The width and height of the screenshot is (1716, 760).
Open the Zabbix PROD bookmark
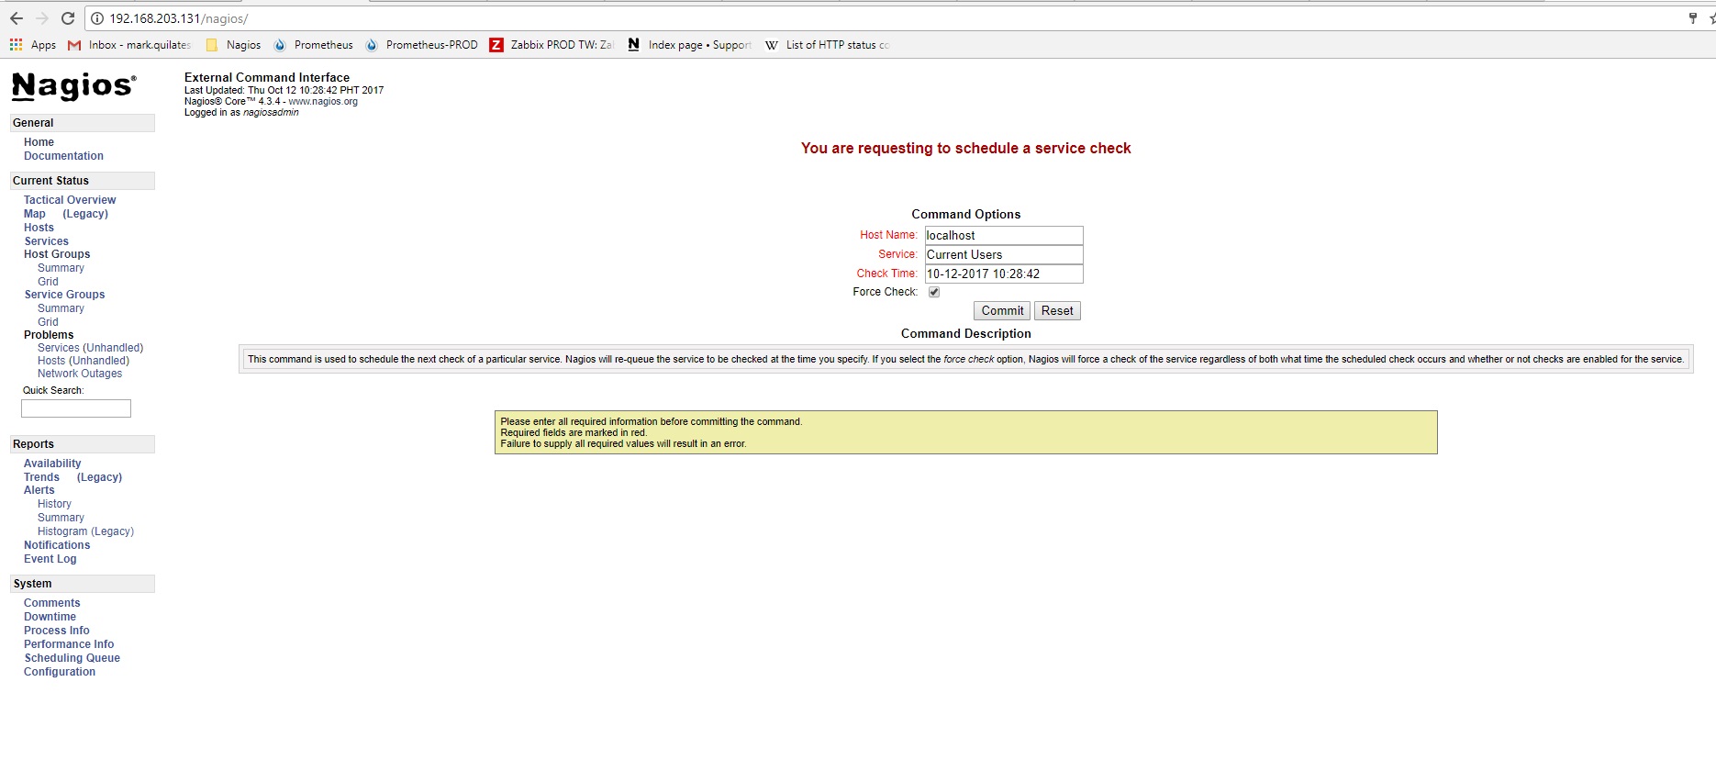[x=552, y=45]
